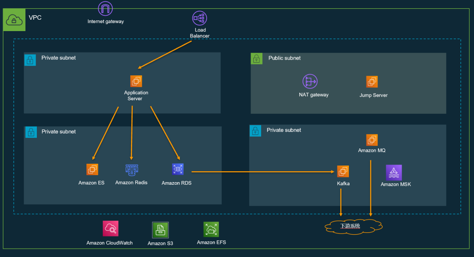Click the Amazon Redis icon
The image size is (474, 257).
pos(132,170)
